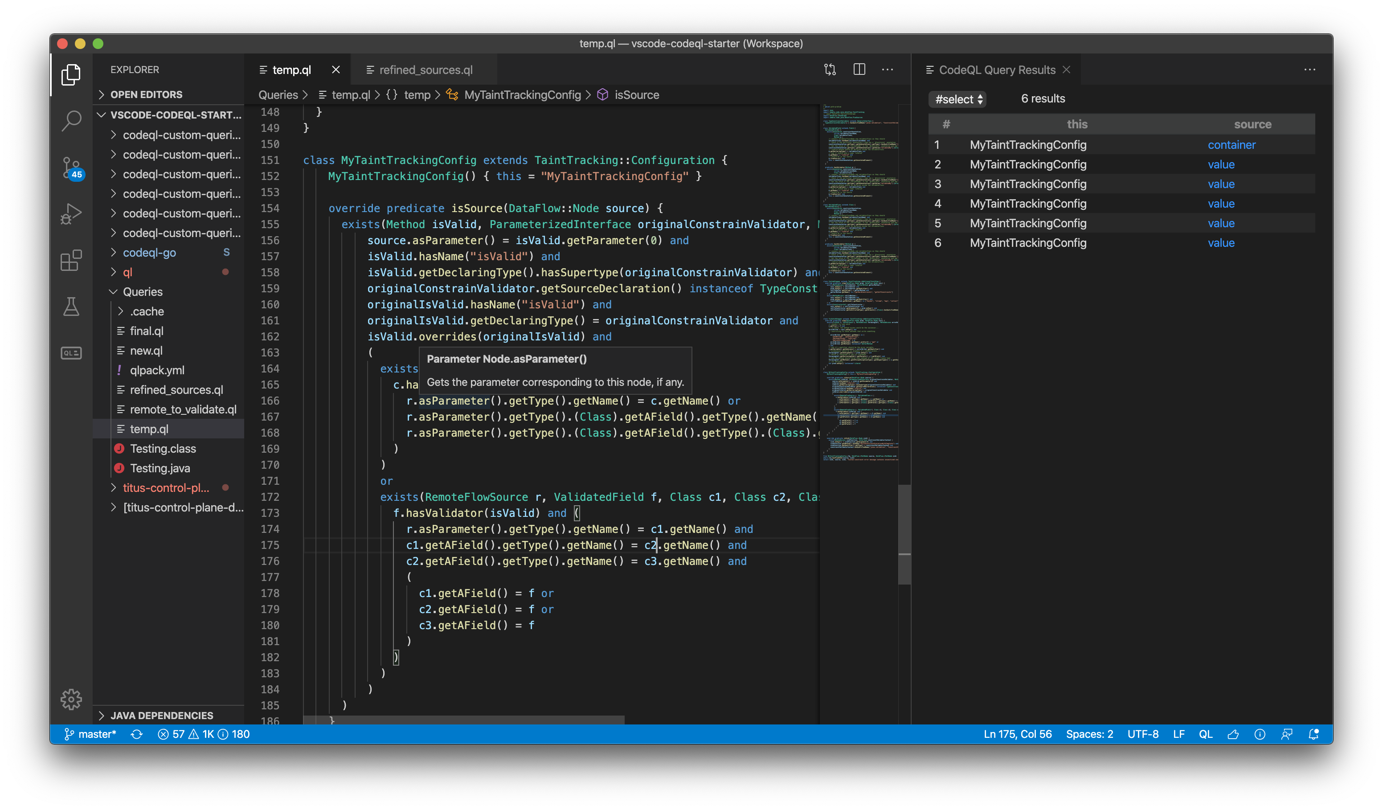The image size is (1383, 810).
Task: Open the value source link in row 5
Action: point(1220,223)
